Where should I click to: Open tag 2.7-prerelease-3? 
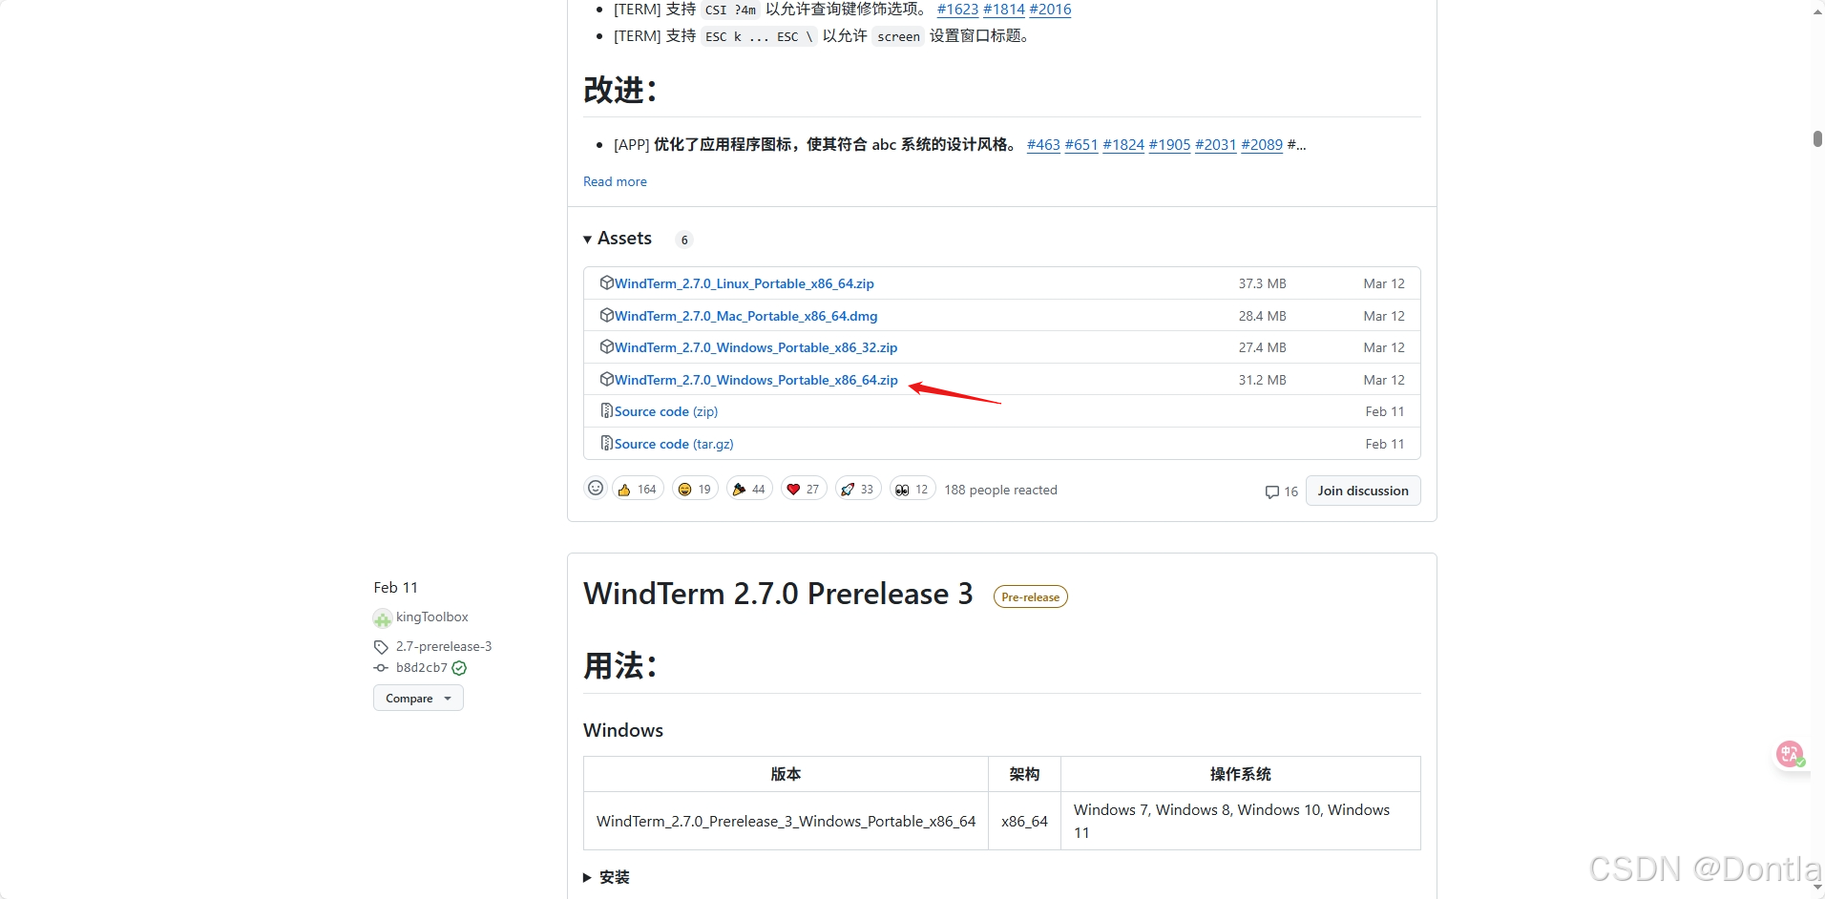click(444, 646)
